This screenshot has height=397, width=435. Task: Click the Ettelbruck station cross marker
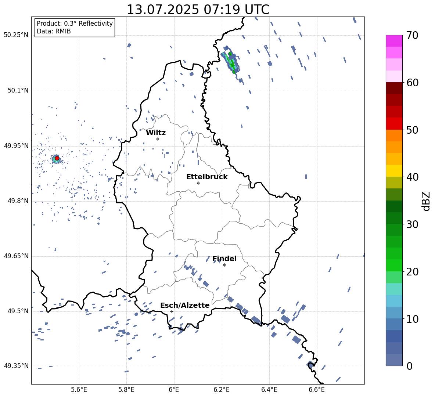[198, 183]
